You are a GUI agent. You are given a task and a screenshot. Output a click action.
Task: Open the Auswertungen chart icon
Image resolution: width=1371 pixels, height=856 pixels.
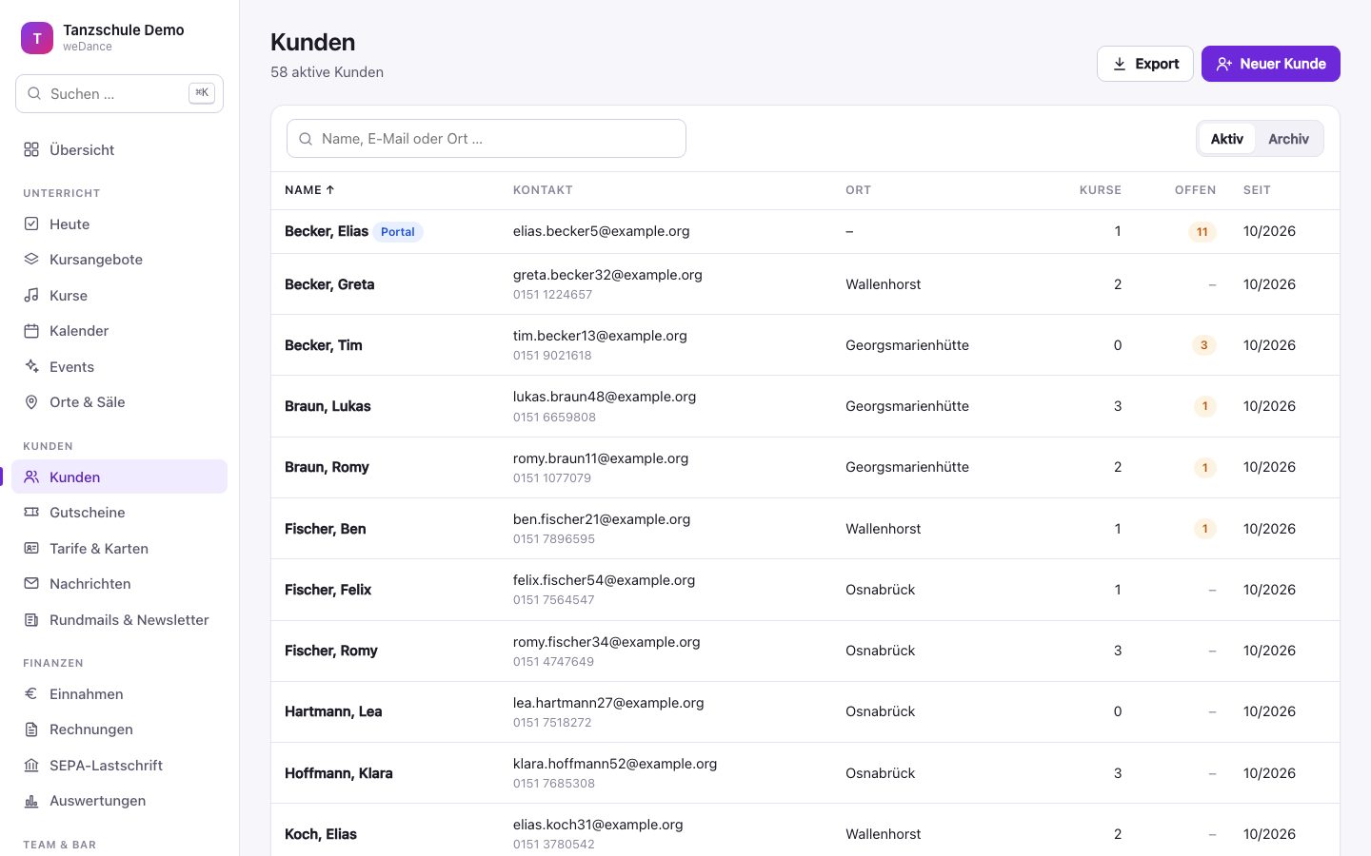tap(31, 800)
